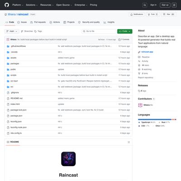
Task: Click the star icon beside 44 stars
Action: point(139,65)
